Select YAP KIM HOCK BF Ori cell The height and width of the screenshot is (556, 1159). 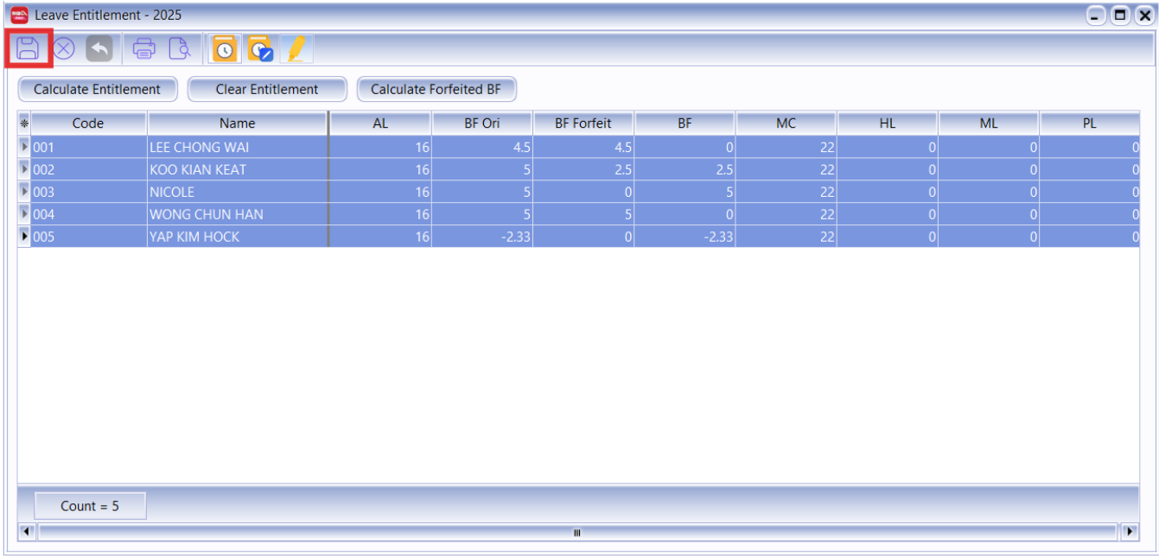[482, 237]
